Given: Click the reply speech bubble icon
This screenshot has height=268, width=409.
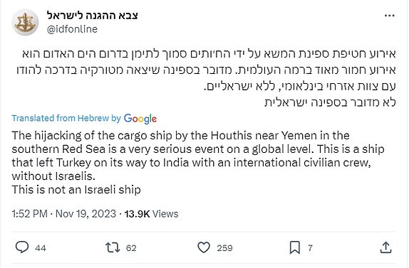Looking at the screenshot, I should pos(22,247).
